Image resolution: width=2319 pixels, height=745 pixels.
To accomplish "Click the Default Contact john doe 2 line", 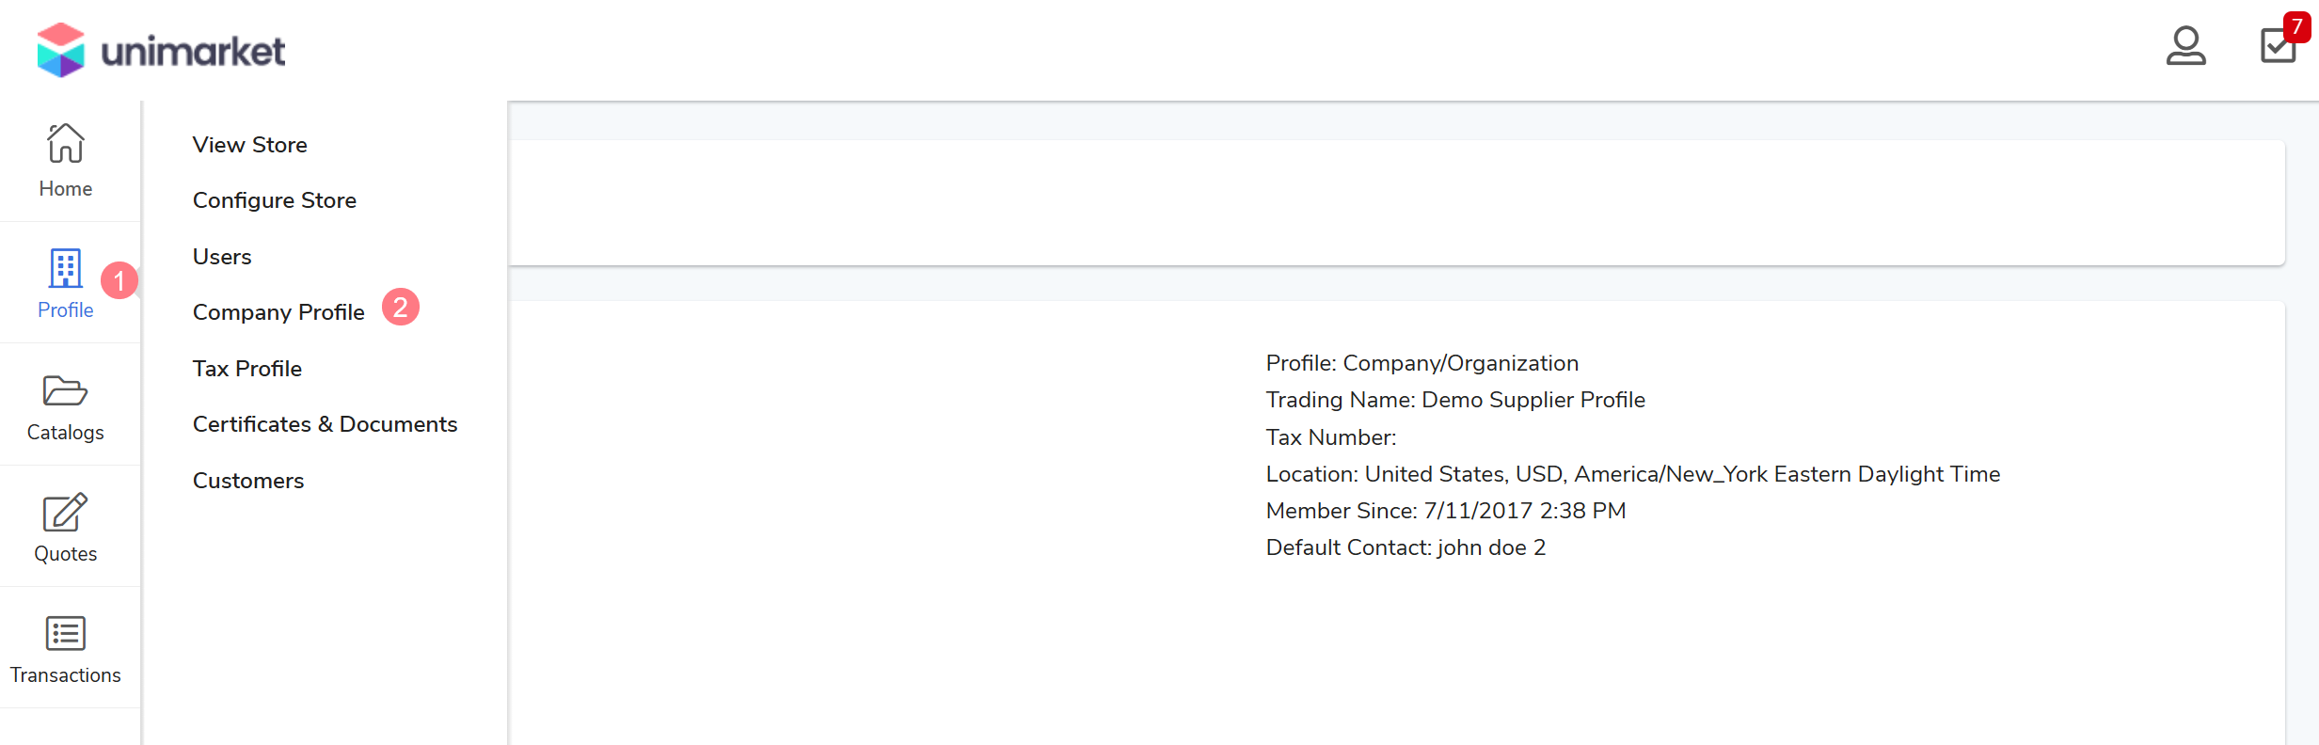I will pos(1406,547).
